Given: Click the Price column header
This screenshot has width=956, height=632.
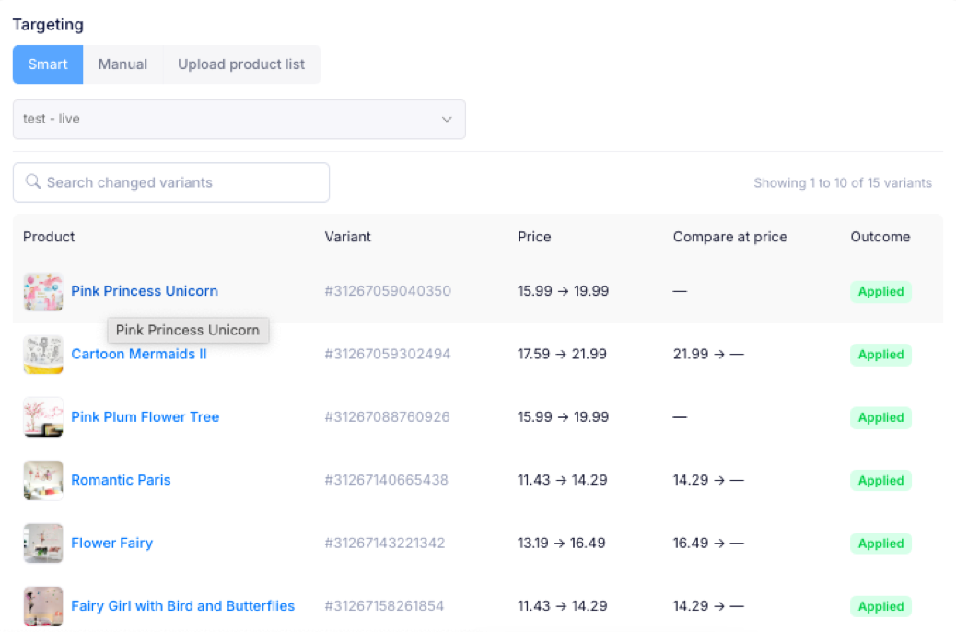Looking at the screenshot, I should [x=535, y=237].
